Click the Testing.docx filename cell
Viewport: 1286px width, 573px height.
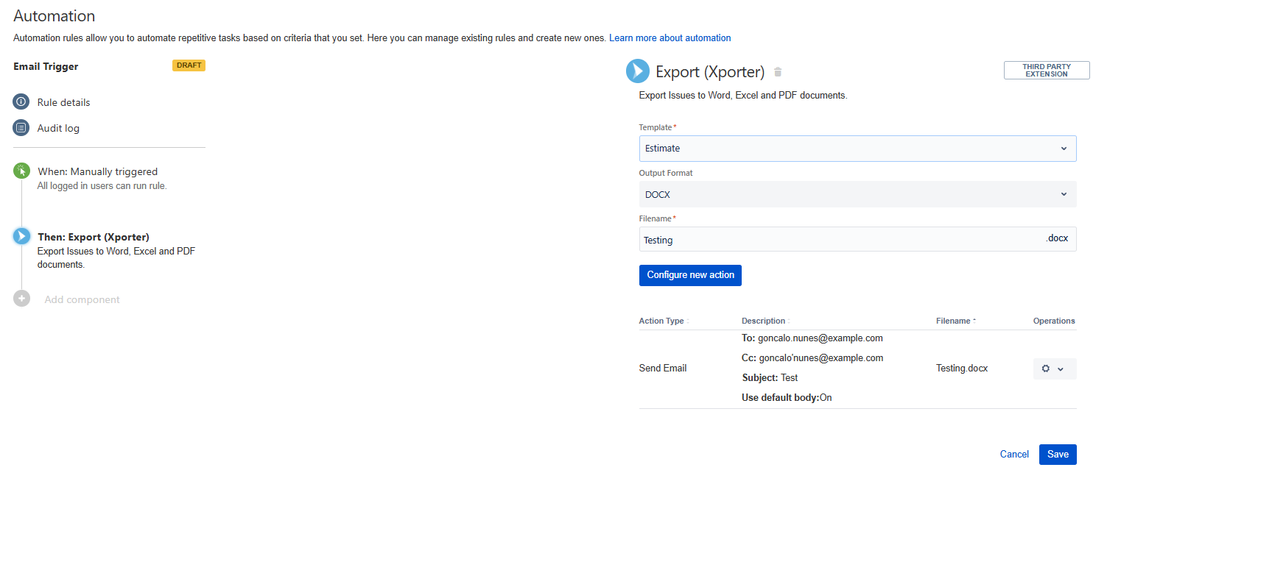pos(962,369)
